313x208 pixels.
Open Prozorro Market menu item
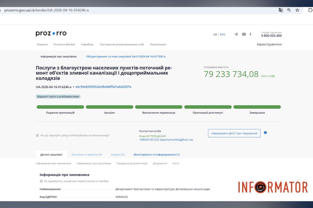click(x=64, y=44)
